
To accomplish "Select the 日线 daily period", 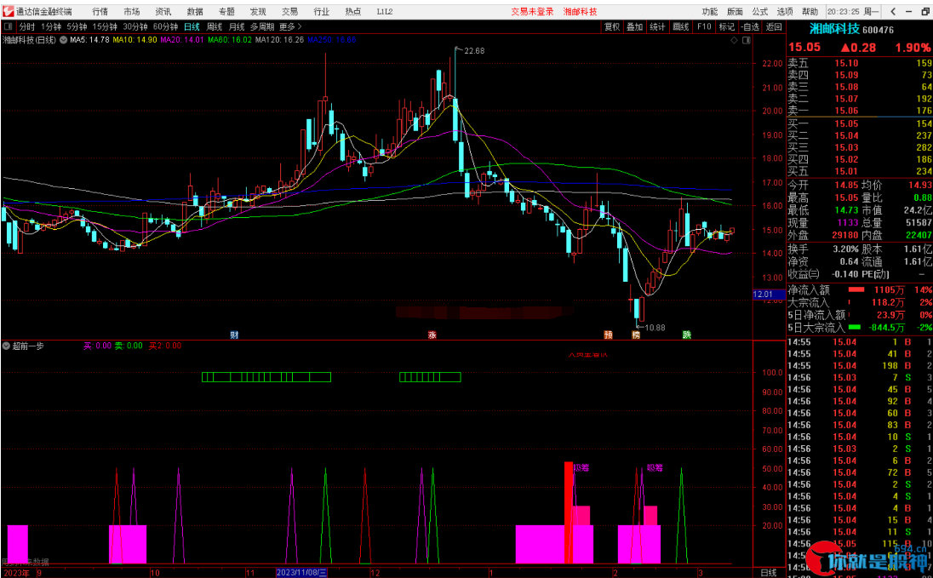I will point(192,26).
